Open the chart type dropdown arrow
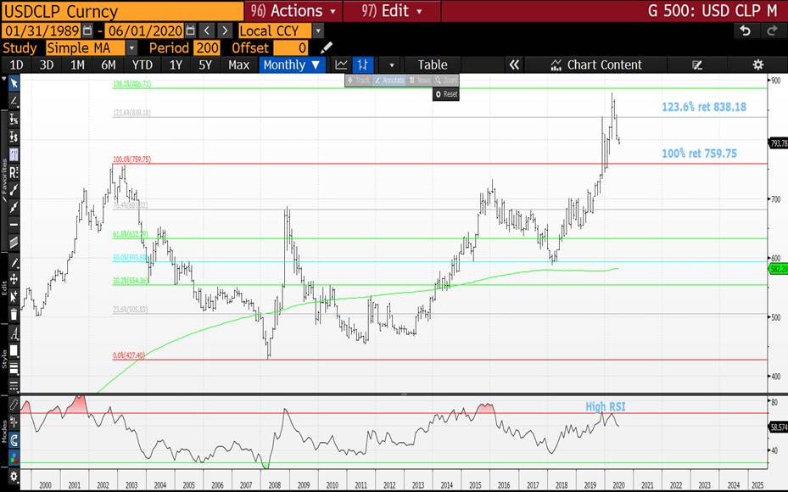 pyautogui.click(x=392, y=65)
